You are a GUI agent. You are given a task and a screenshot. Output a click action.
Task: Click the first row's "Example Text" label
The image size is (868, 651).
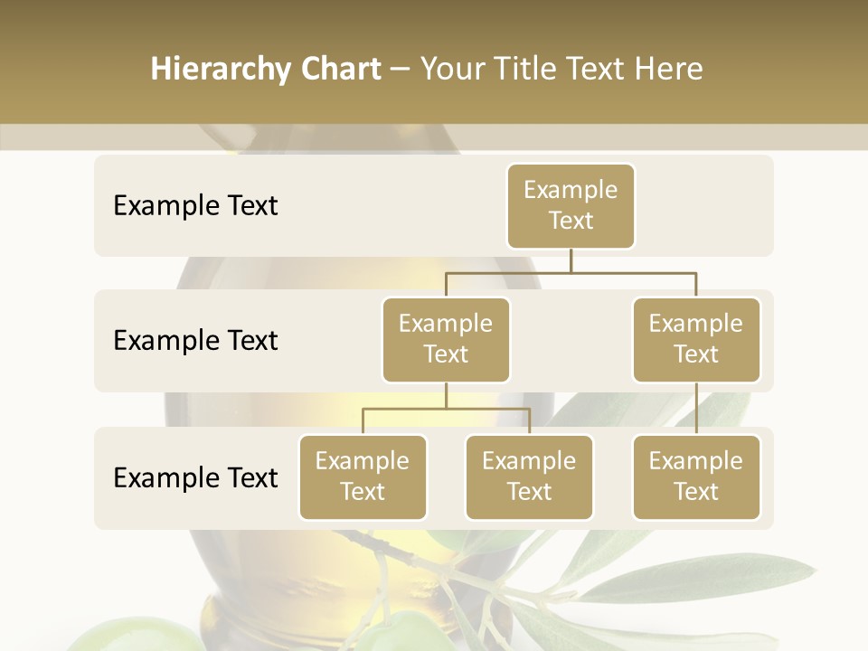[195, 206]
